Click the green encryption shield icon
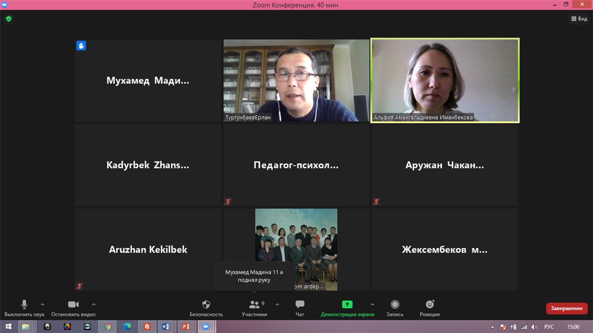This screenshot has width=593, height=333. (x=8, y=19)
